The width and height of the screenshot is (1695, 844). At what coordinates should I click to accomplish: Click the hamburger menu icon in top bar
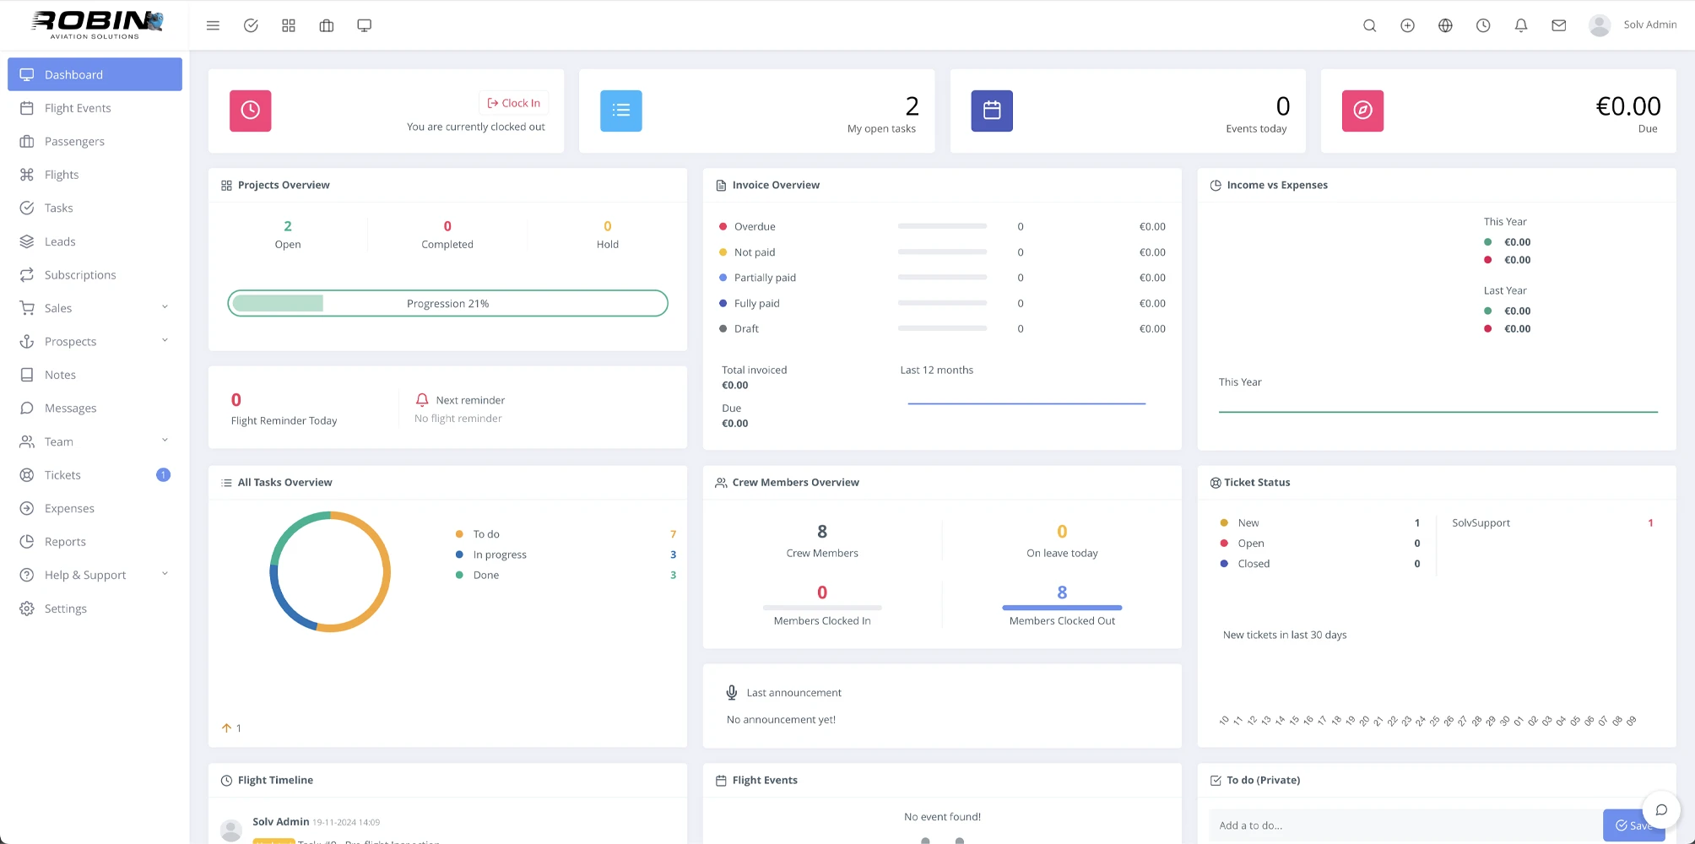[213, 25]
